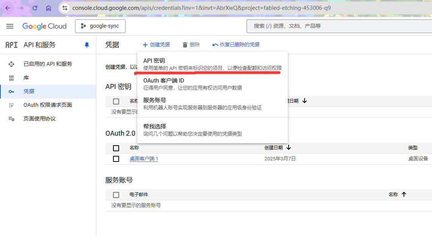
Task: Click the 类型 column header
Action: [x=413, y=148]
